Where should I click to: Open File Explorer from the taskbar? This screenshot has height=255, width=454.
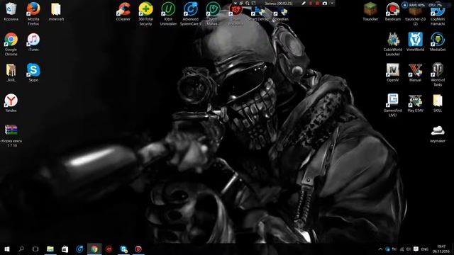(x=50, y=249)
